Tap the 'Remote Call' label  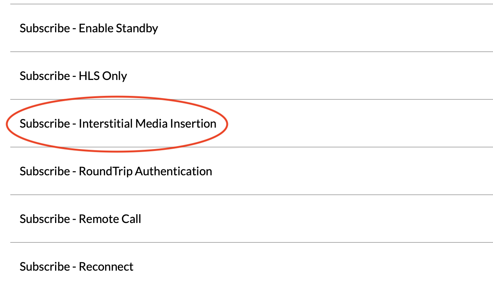110,219
